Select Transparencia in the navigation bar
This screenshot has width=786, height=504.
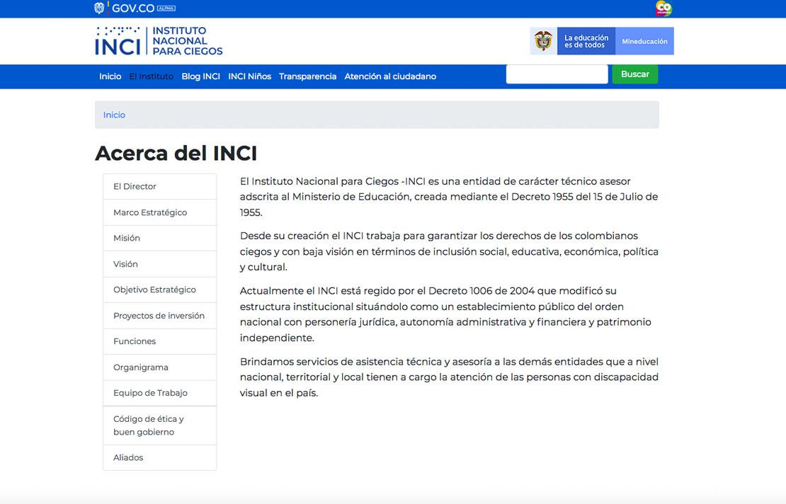(307, 76)
